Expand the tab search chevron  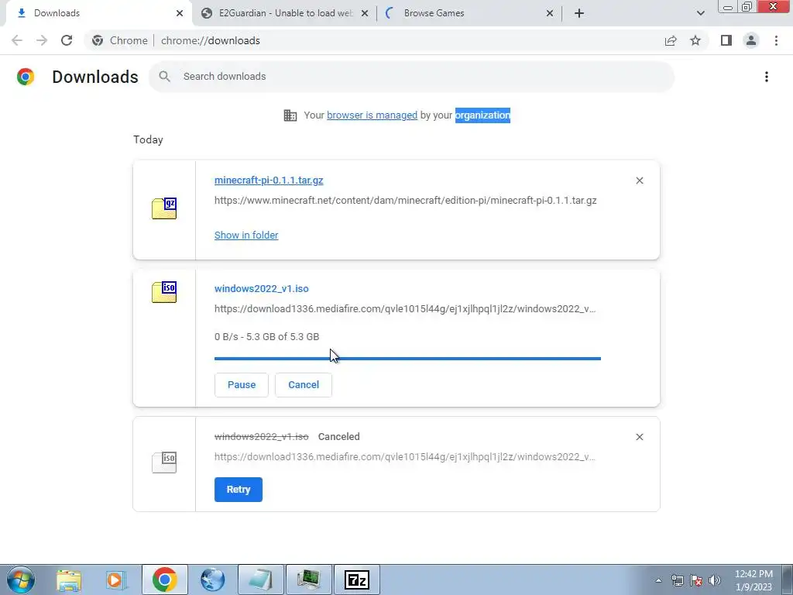[700, 13]
